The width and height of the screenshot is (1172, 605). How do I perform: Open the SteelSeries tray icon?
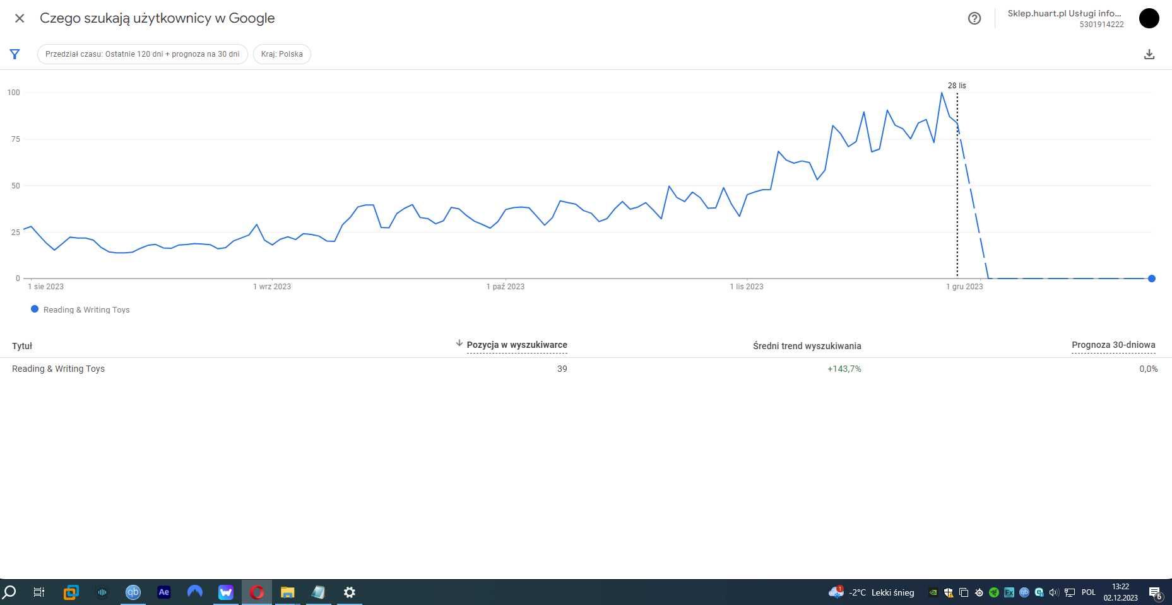pyautogui.click(x=979, y=592)
